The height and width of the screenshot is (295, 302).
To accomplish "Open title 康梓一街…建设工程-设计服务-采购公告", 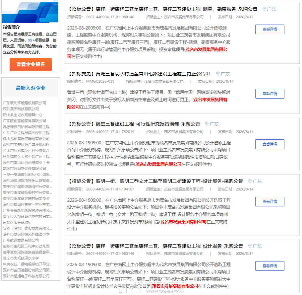I will [155, 246].
